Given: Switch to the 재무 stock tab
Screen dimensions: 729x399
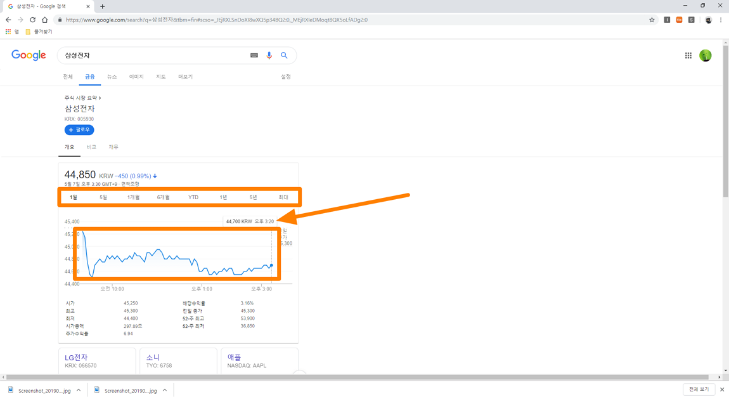Looking at the screenshot, I should (x=113, y=147).
